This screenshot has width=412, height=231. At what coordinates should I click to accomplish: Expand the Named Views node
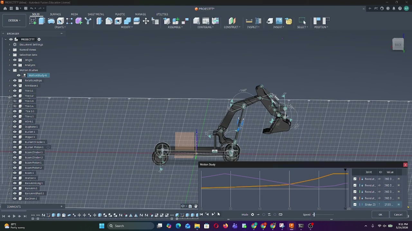[9, 50]
